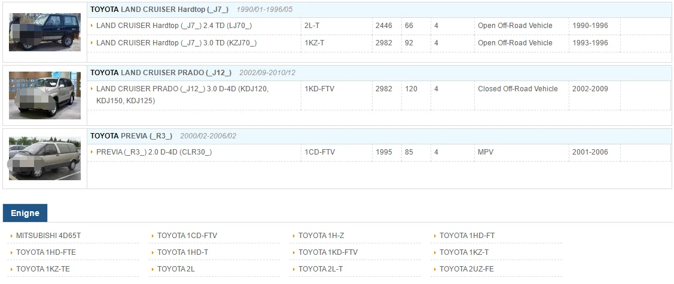
Task: Open the Land Cruiser Prado car thumbnail
Action: (x=45, y=95)
